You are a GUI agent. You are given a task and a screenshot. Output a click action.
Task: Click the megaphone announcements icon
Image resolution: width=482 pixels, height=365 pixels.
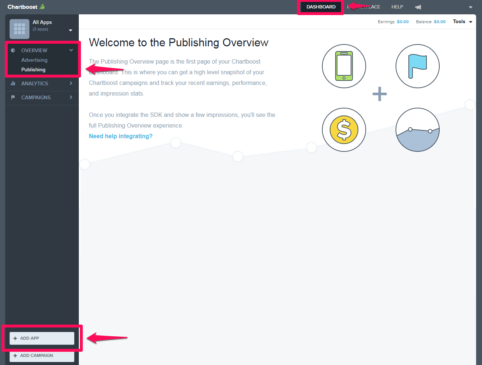pyautogui.click(x=418, y=7)
